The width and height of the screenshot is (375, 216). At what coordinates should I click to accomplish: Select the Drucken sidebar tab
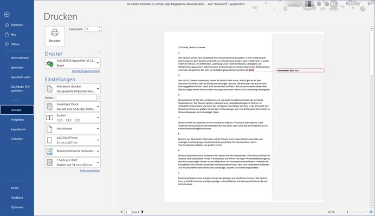[x=17, y=110]
